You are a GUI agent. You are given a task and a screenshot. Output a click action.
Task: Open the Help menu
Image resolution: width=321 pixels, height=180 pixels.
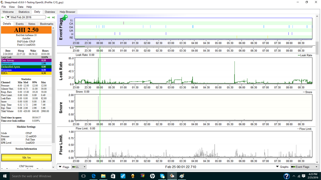point(29,7)
